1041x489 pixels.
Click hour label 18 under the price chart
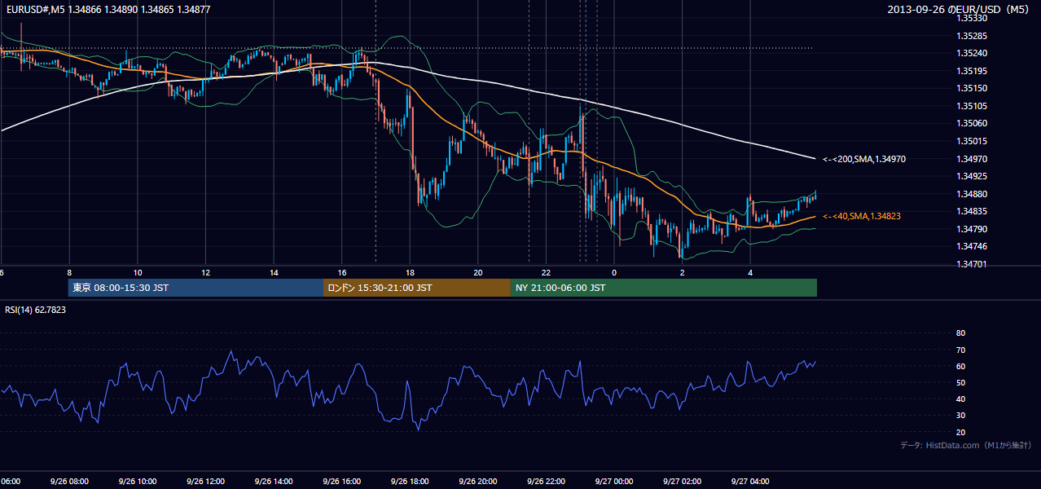pyautogui.click(x=411, y=272)
